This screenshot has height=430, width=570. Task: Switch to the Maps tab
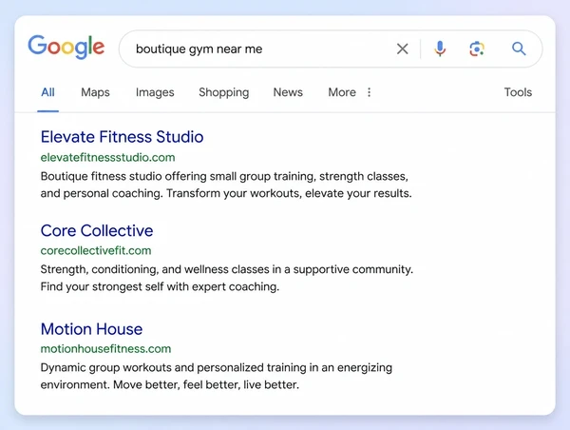(95, 92)
